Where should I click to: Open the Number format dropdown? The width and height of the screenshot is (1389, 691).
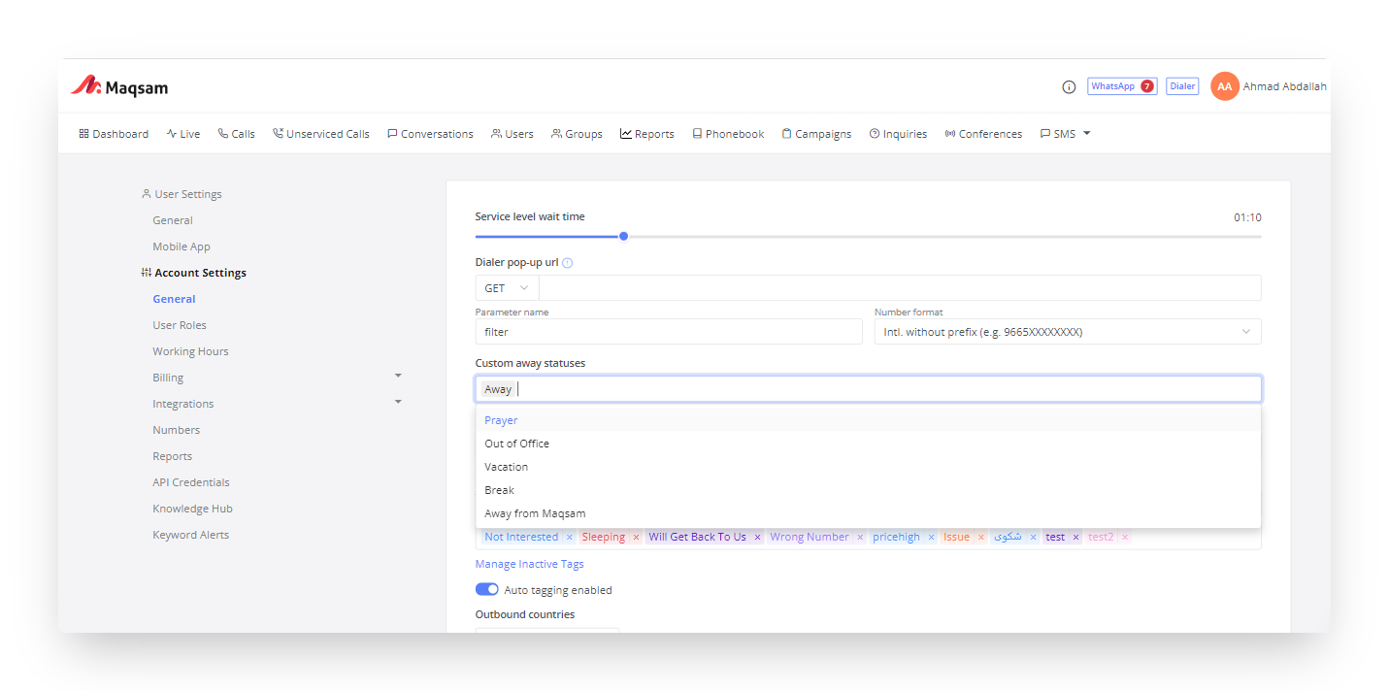[1068, 332]
